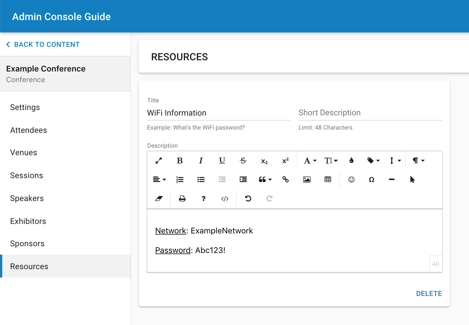This screenshot has height=325, width=469.
Task: Go back to content
Action: (x=43, y=45)
